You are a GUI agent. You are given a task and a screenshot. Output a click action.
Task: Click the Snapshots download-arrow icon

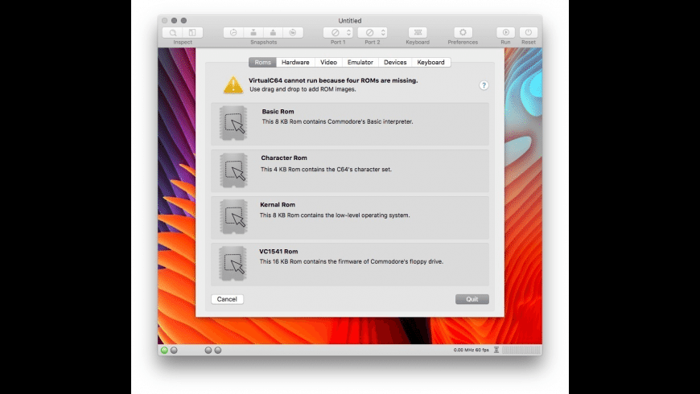(x=253, y=33)
